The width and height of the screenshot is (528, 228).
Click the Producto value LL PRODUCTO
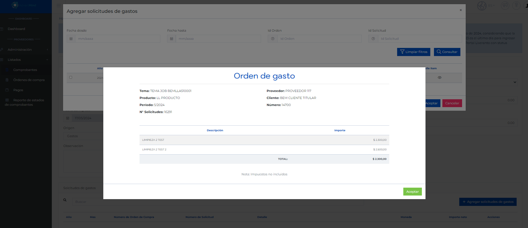168,98
